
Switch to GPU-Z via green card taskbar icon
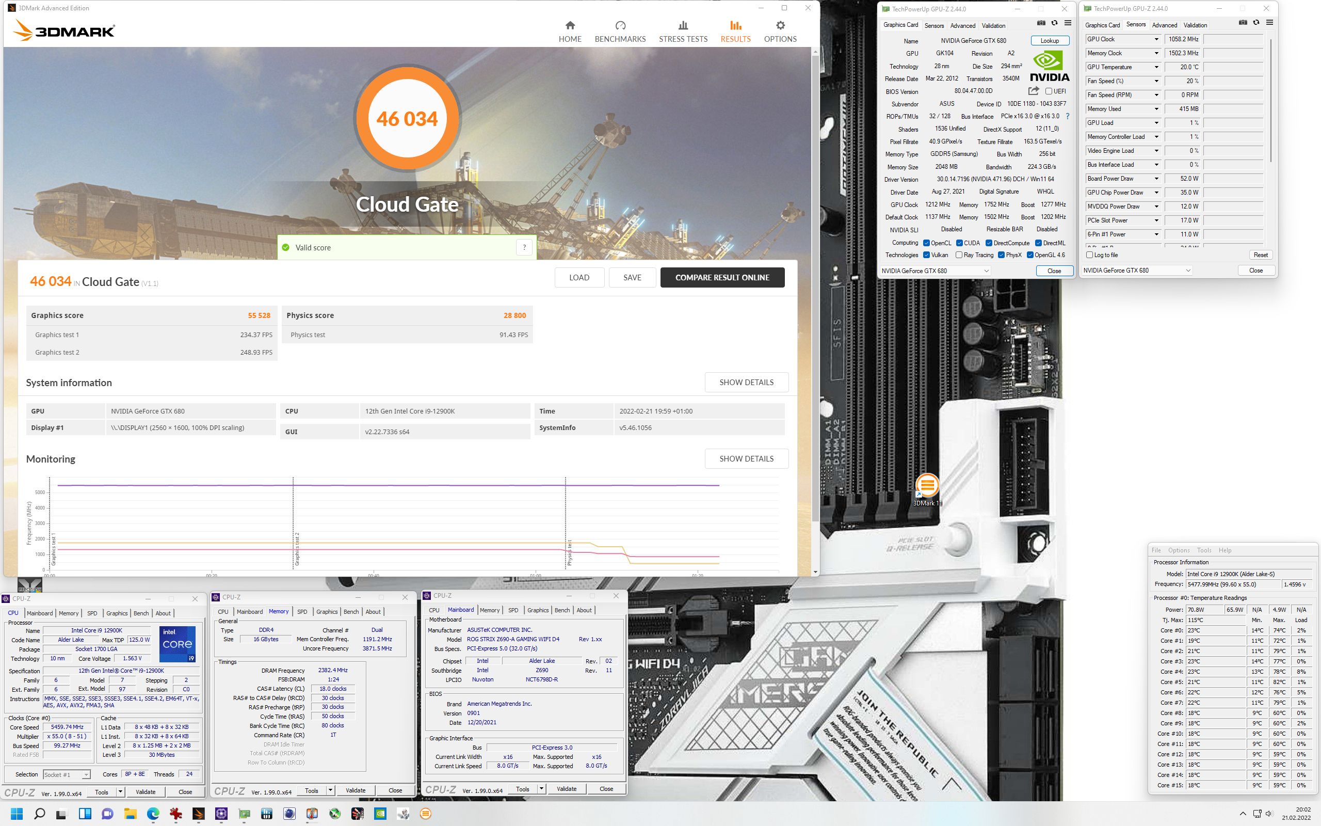click(x=244, y=814)
